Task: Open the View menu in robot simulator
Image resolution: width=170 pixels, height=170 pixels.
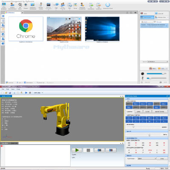Action: pyautogui.click(x=13, y=89)
